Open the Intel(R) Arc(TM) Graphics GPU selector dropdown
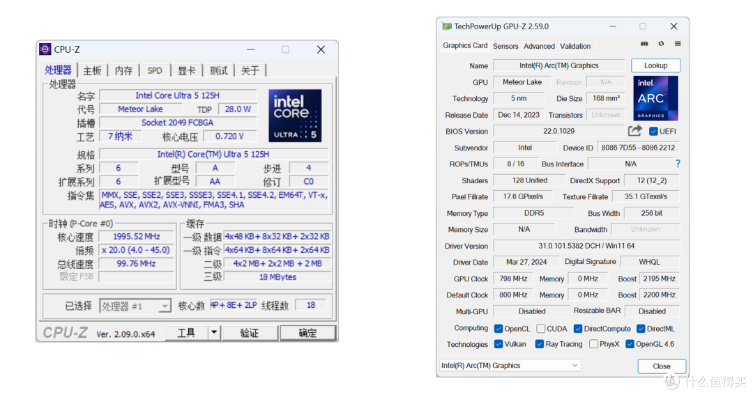The width and height of the screenshot is (753, 397). (510, 366)
